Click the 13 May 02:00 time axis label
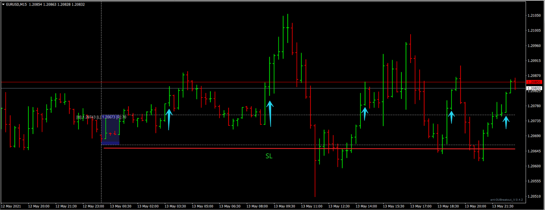 pos(148,206)
